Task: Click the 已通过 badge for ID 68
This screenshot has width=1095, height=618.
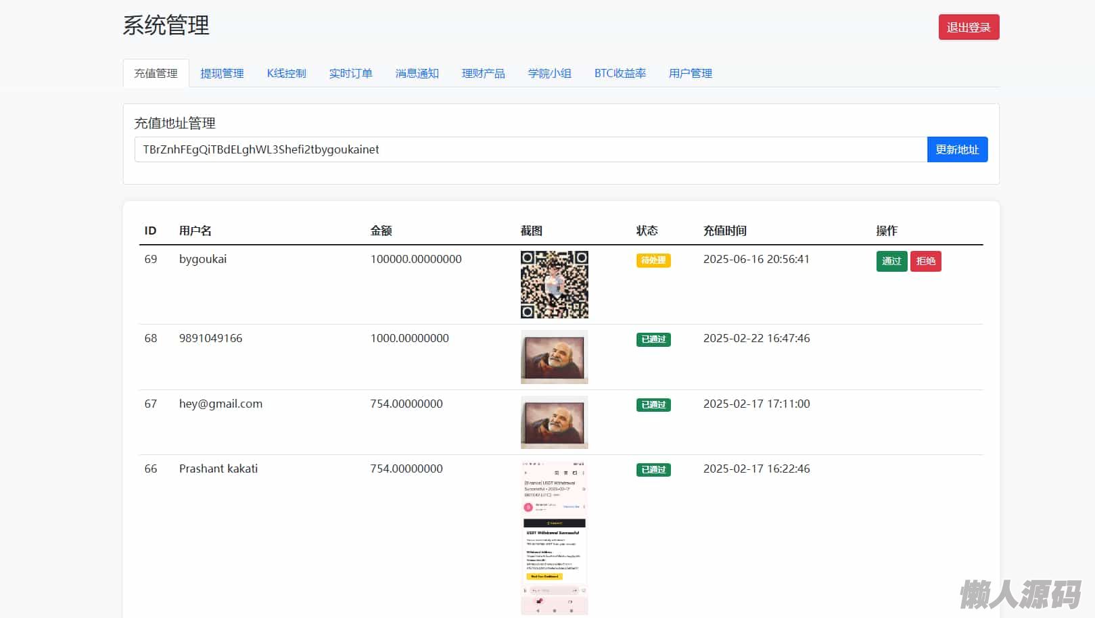Action: (653, 339)
